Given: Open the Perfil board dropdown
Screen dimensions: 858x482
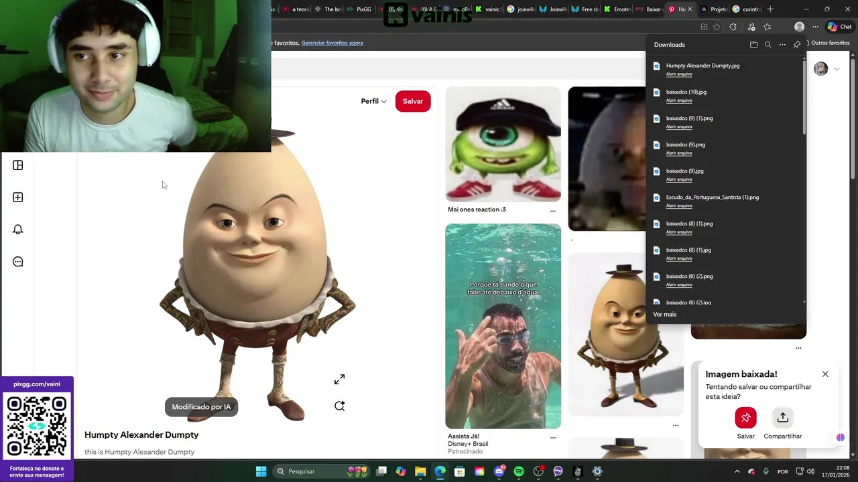Looking at the screenshot, I should pyautogui.click(x=373, y=101).
